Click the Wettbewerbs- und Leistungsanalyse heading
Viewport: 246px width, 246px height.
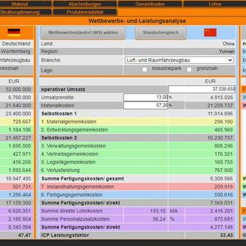tap(137, 21)
